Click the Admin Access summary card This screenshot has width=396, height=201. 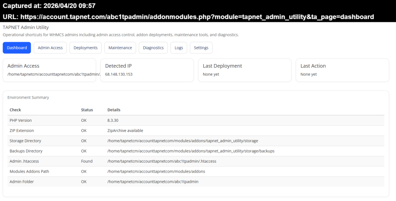[x=49, y=70]
